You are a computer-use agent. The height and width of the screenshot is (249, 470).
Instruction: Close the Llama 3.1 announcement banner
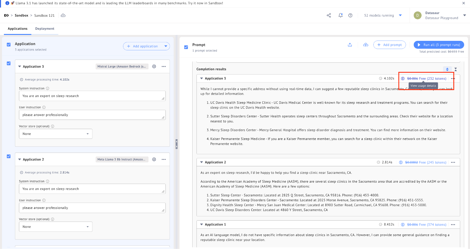coord(463,3)
